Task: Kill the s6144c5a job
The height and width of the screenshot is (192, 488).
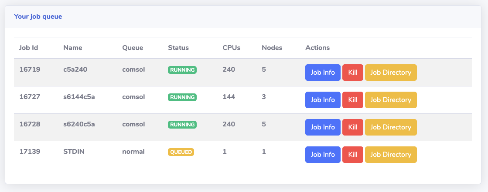Action: (x=353, y=100)
